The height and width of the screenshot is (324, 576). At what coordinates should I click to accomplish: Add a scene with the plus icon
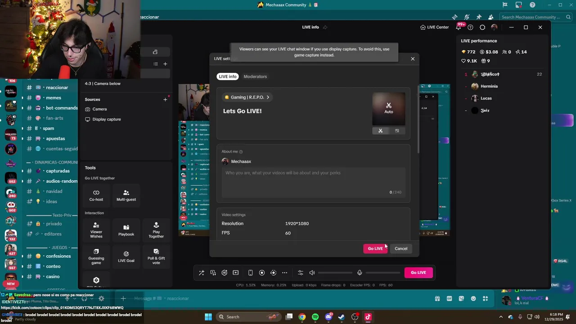coord(165,64)
